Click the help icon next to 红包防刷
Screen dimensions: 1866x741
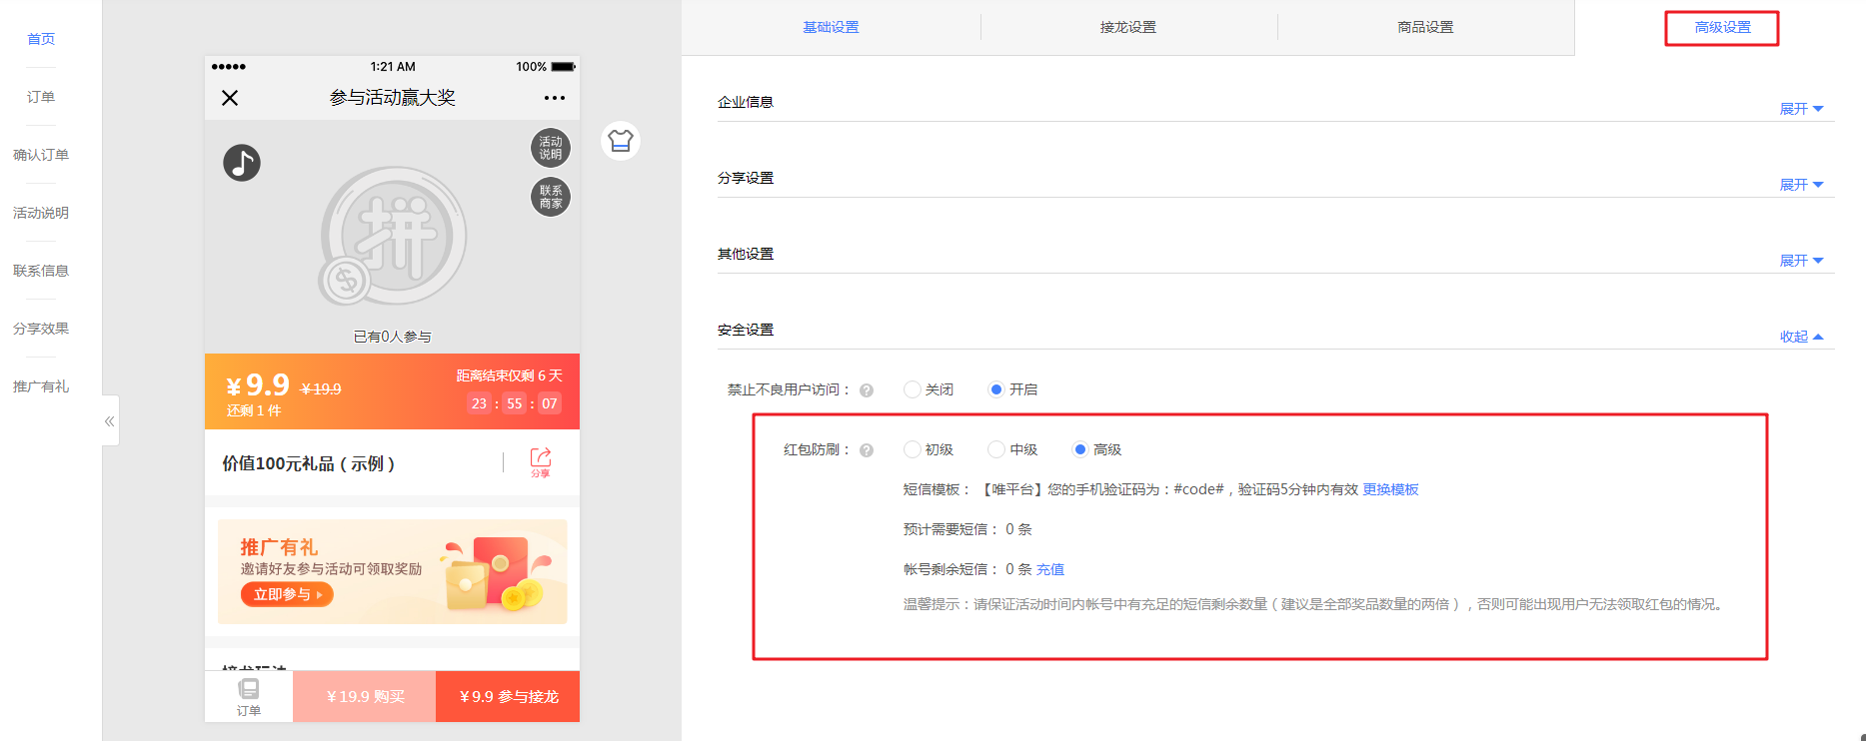click(x=867, y=450)
